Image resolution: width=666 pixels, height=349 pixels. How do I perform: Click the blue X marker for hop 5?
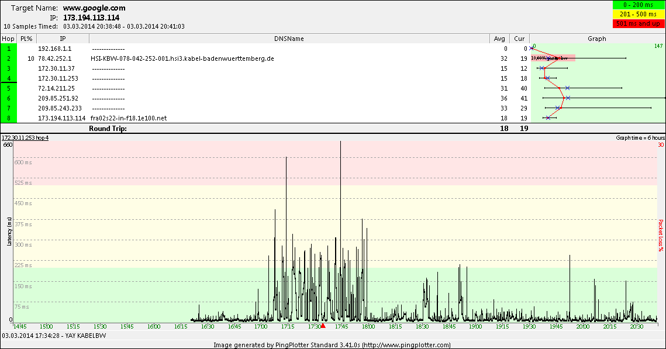pyautogui.click(x=568, y=88)
